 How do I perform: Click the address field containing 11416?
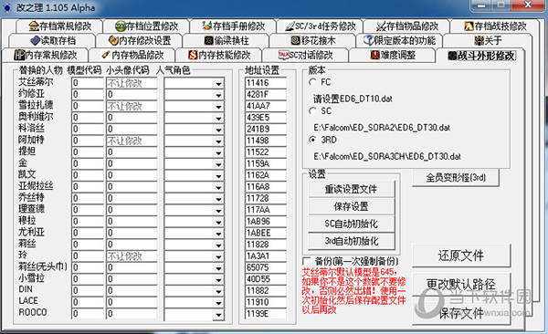[266, 83]
